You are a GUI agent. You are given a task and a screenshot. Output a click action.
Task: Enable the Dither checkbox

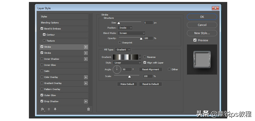click(x=169, y=69)
